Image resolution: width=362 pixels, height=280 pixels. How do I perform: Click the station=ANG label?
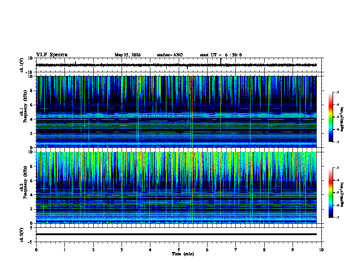(170, 55)
